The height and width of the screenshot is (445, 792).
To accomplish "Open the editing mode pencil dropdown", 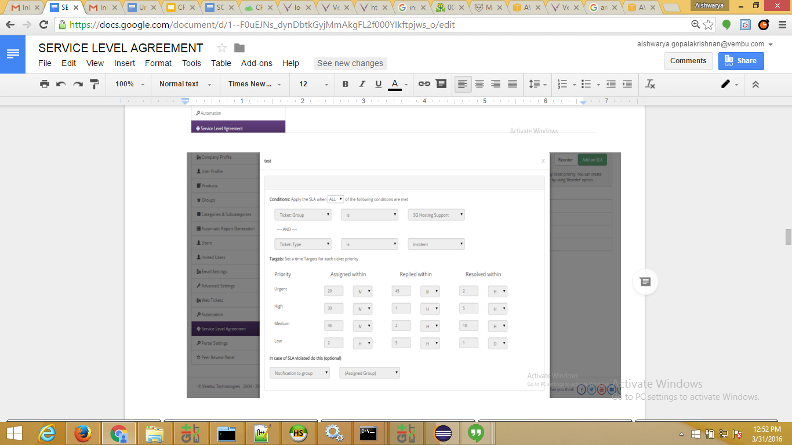I will click(730, 84).
